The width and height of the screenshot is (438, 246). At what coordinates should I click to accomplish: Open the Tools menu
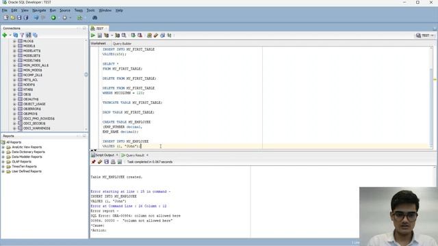pyautogui.click(x=90, y=10)
